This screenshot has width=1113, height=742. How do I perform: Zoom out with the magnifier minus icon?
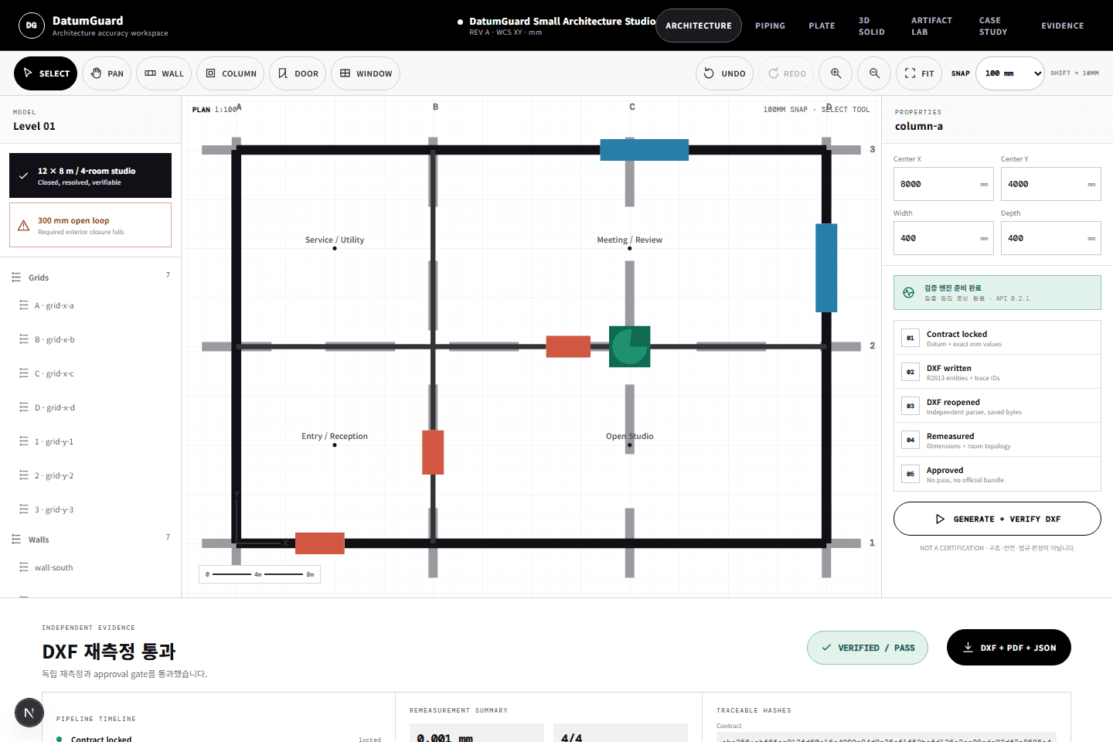coord(874,73)
